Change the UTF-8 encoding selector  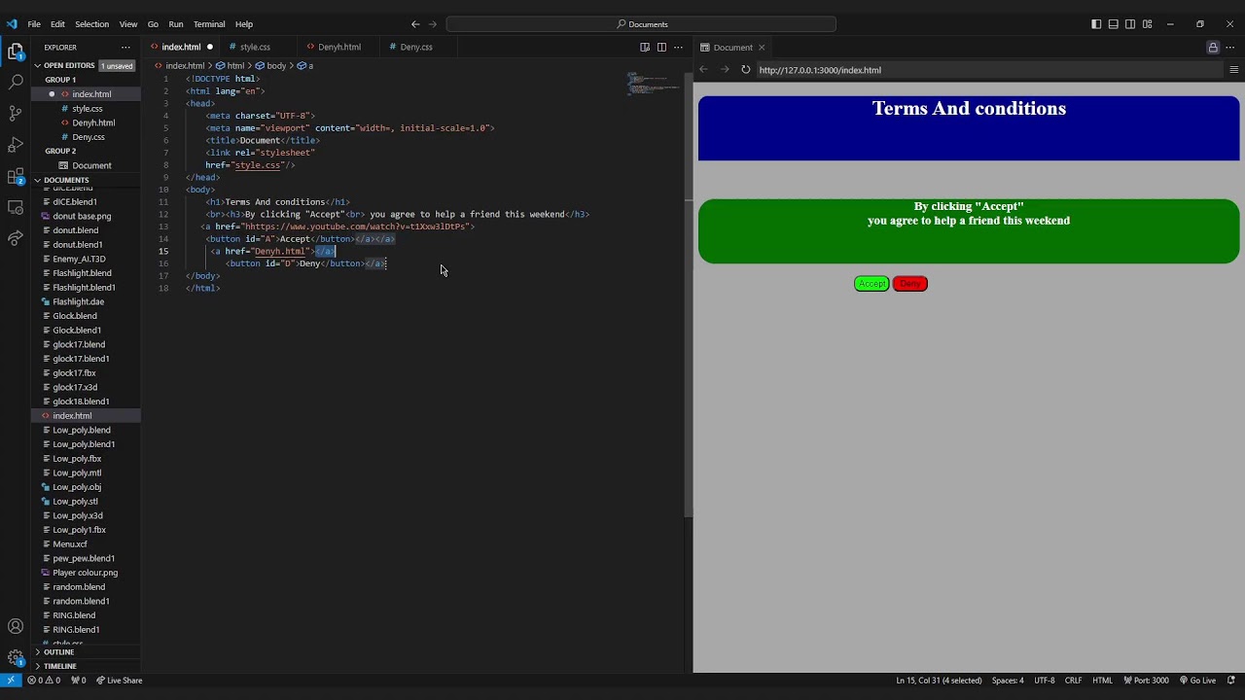(x=1045, y=681)
